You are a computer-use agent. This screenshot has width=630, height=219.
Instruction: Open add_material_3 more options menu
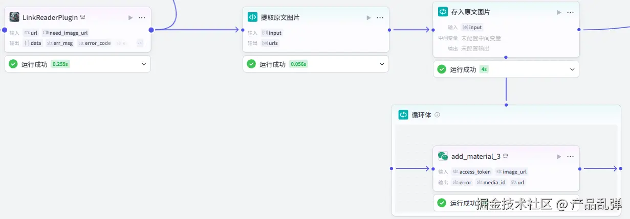coord(571,156)
